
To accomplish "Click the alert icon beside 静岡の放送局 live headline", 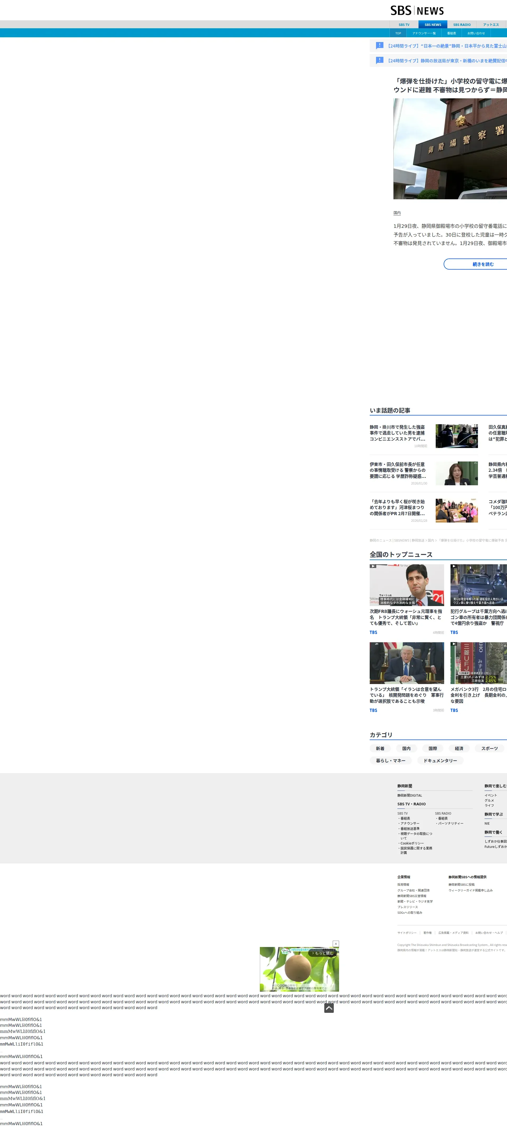I will point(379,60).
